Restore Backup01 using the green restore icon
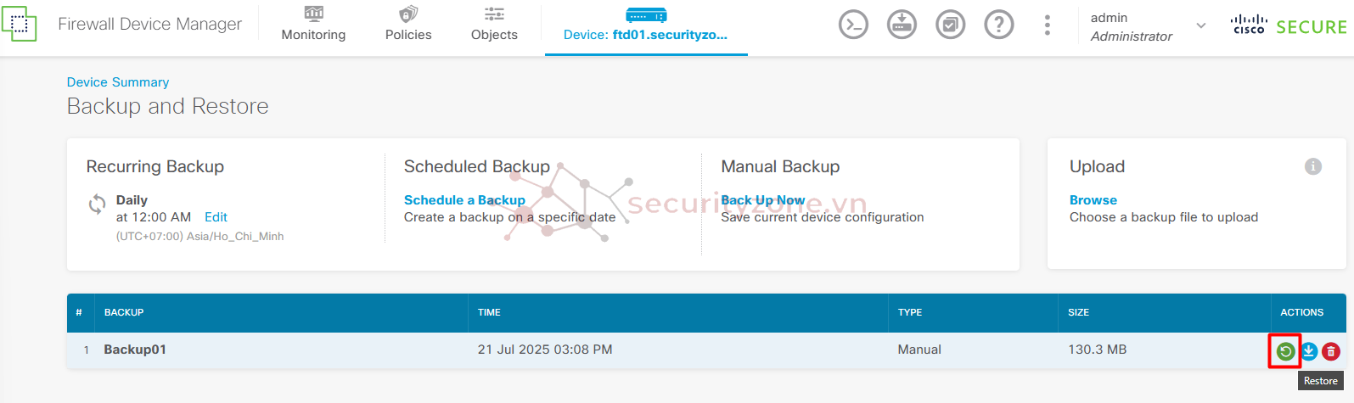The width and height of the screenshot is (1354, 403). (x=1286, y=351)
